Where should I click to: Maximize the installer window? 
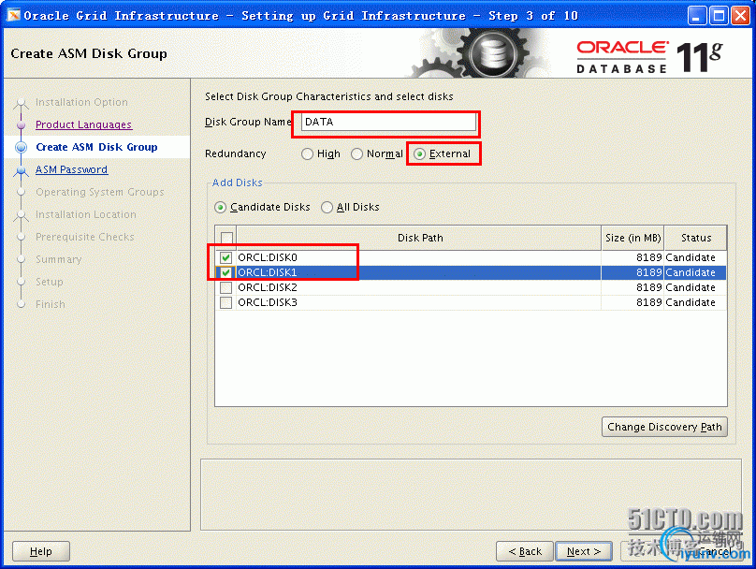[x=719, y=15]
